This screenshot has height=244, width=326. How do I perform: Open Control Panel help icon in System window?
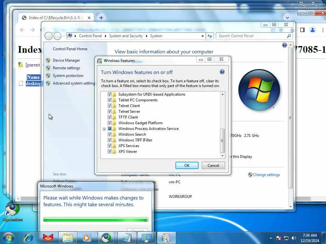pyautogui.click(x=284, y=45)
